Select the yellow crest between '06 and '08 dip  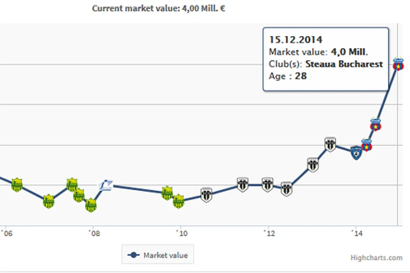[48, 201]
